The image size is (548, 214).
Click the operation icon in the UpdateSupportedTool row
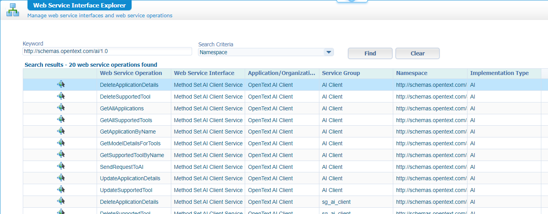[x=61, y=190]
